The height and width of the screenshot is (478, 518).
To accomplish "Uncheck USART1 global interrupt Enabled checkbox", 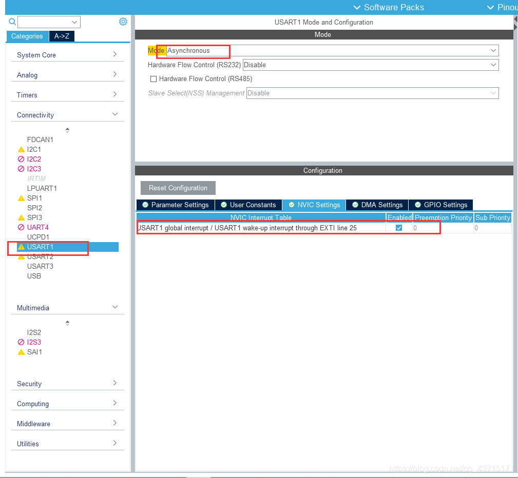I will click(x=399, y=228).
